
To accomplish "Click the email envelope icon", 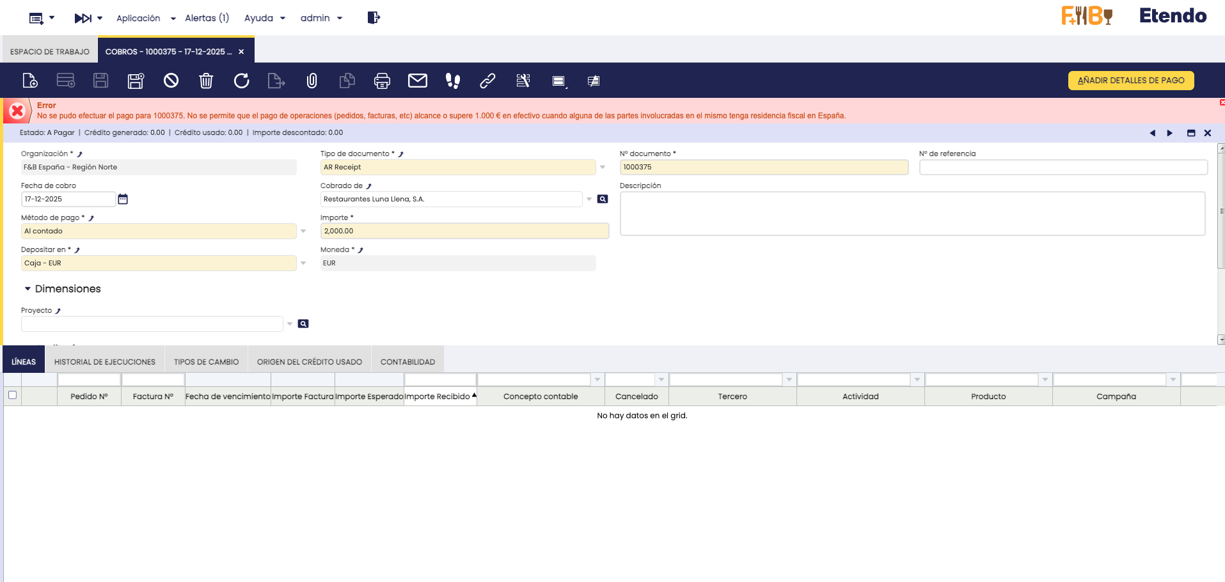I will pos(417,81).
